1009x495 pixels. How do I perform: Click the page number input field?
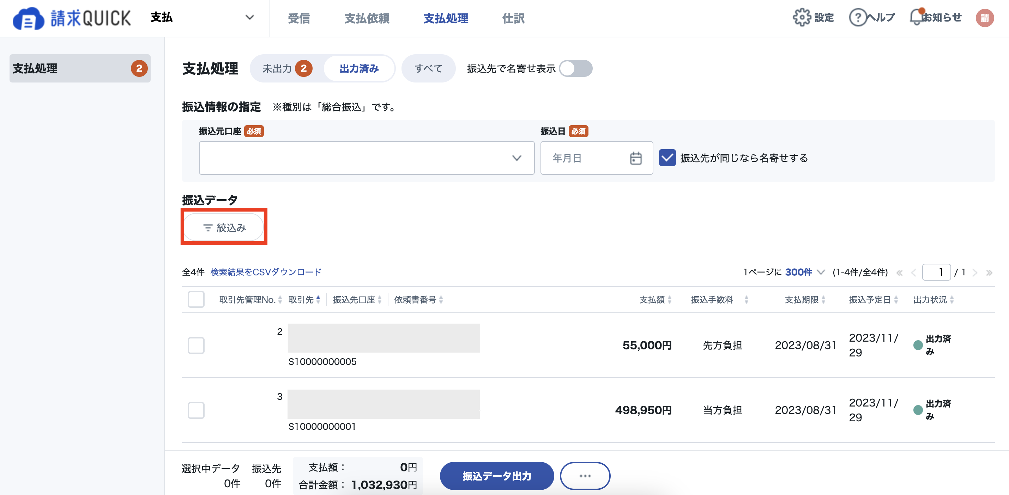[x=936, y=272]
